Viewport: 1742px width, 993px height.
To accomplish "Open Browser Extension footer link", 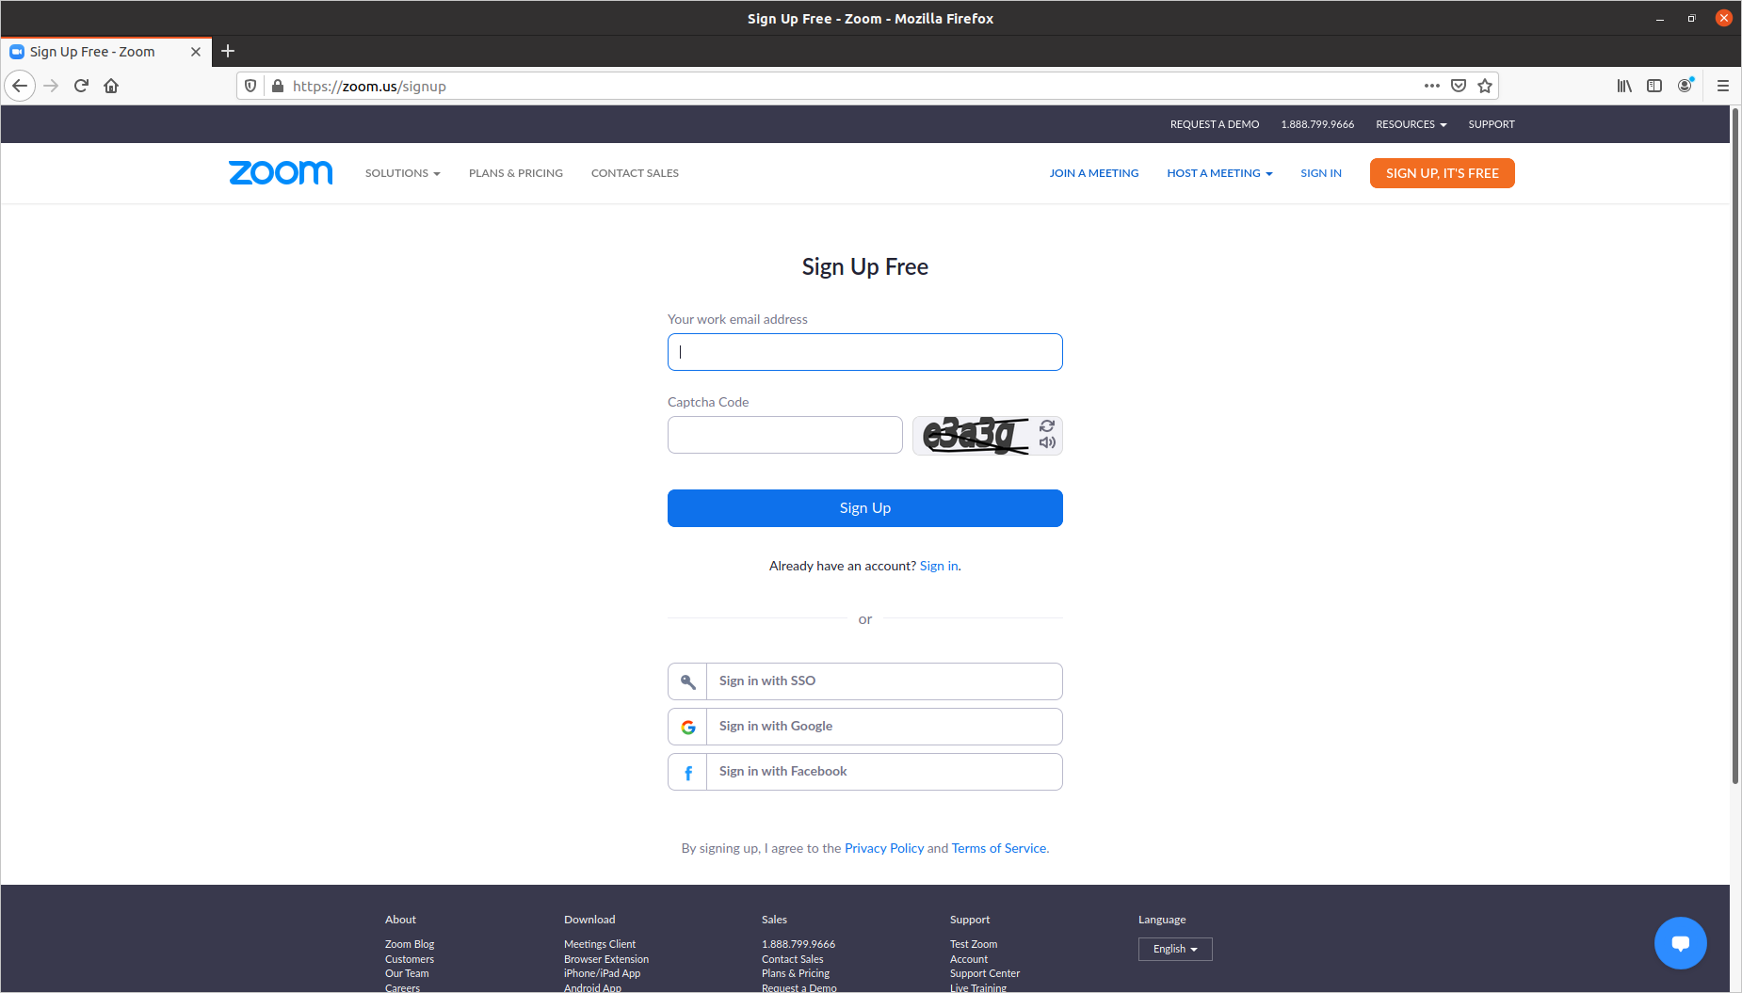I will click(x=606, y=959).
